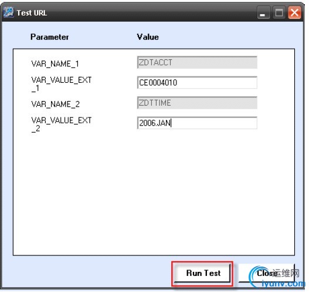The image size is (309, 293).
Task: Click the VAR_VALUE_EXT_1 field containing CE0004010
Action: click(x=197, y=82)
